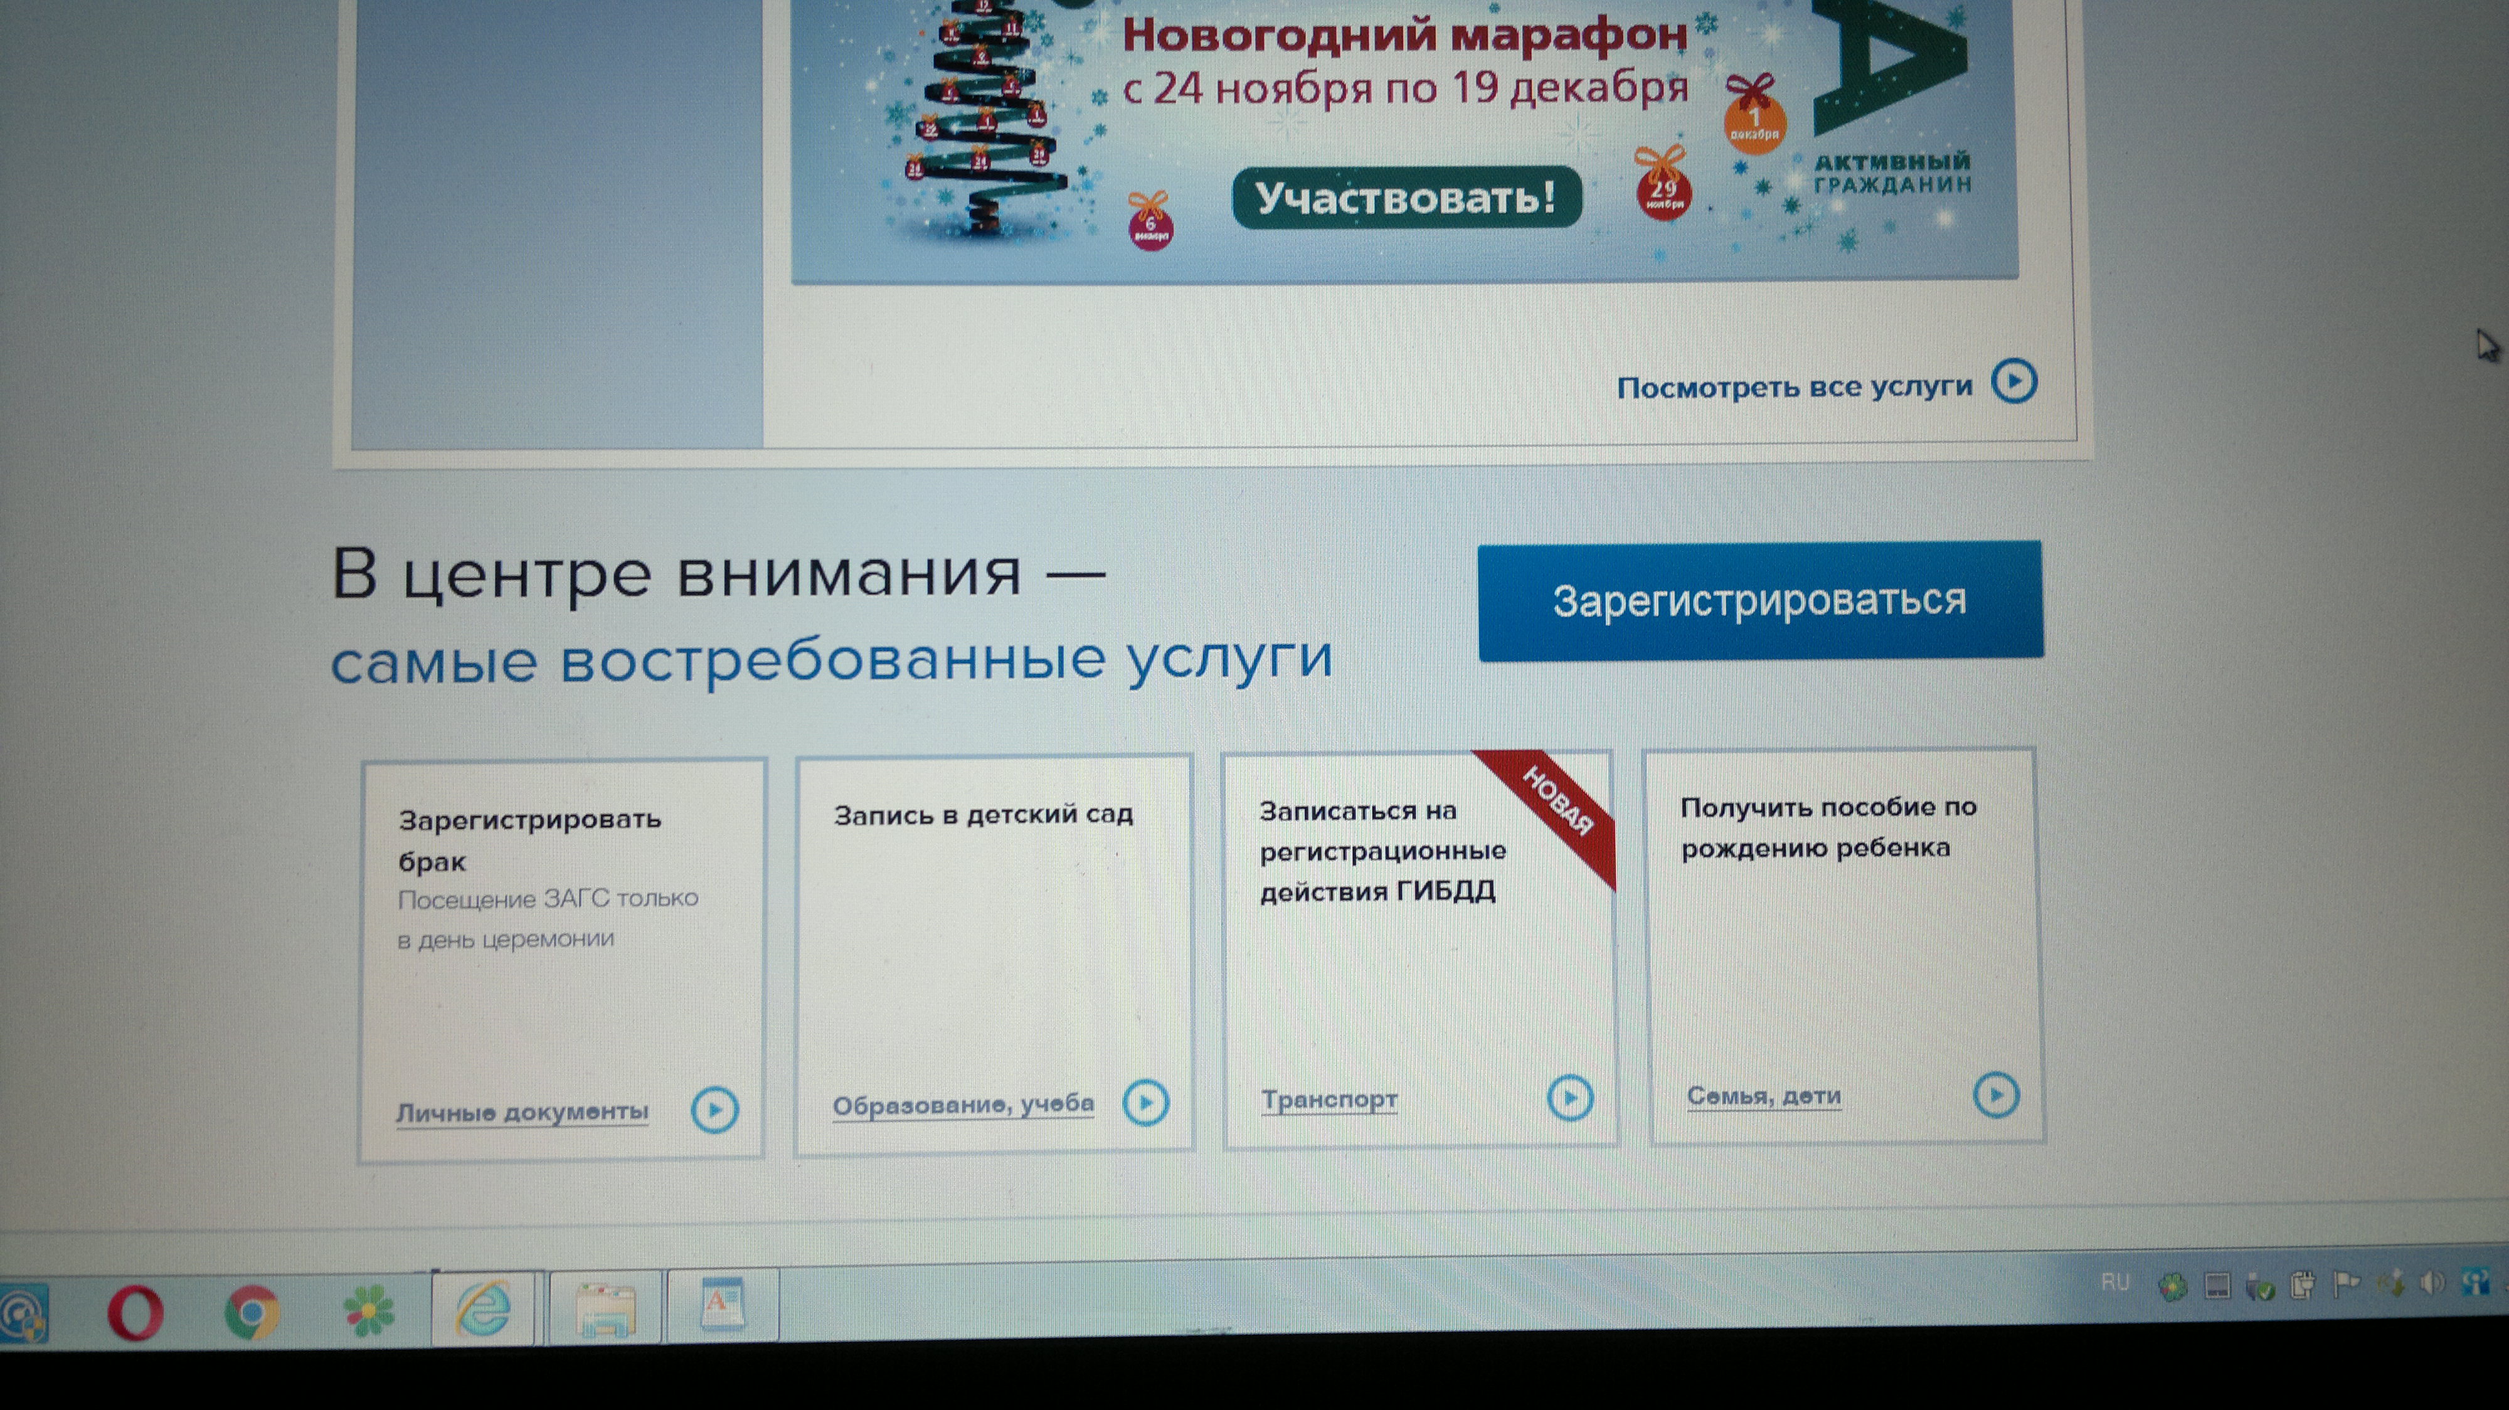The image size is (2509, 1410).
Task: Click the Новогодний марафон banner title
Action: coord(1404,35)
